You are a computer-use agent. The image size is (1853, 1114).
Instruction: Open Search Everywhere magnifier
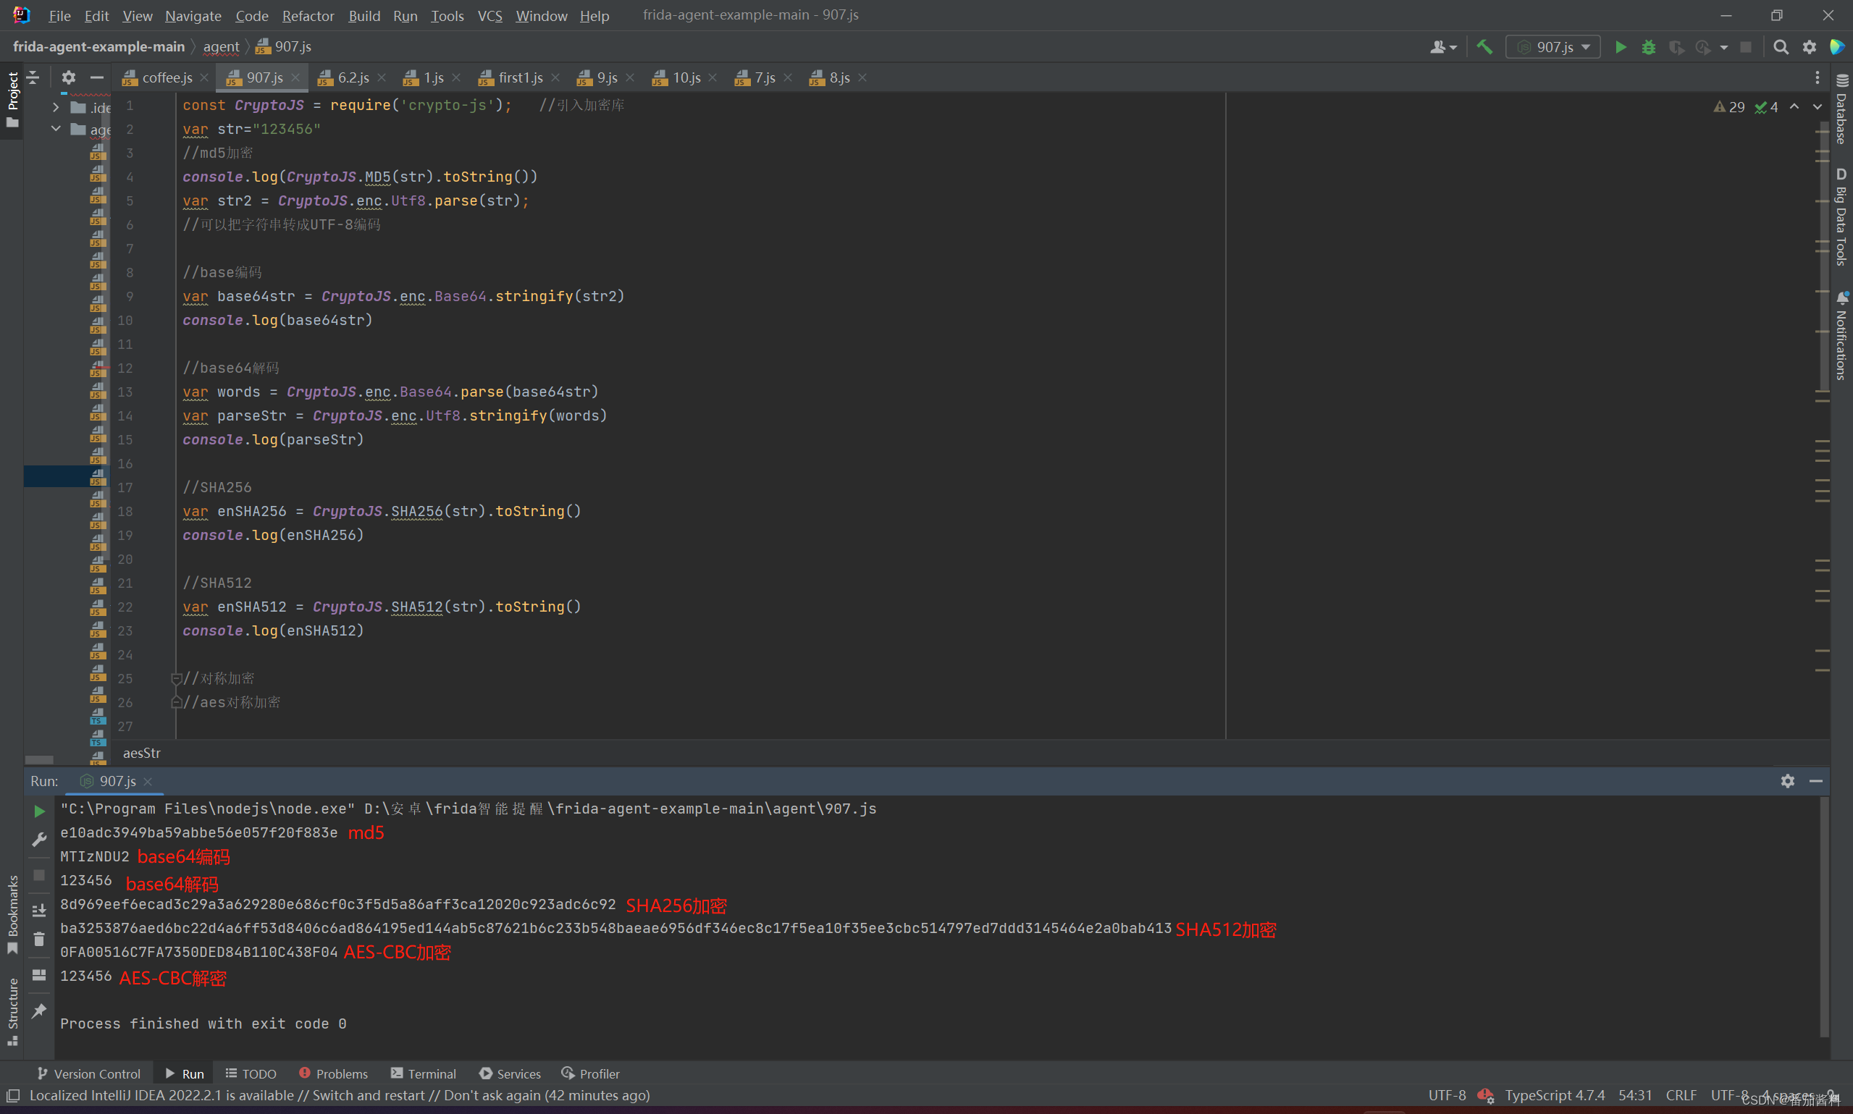[1780, 47]
